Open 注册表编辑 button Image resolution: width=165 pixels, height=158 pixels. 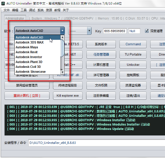(101, 96)
